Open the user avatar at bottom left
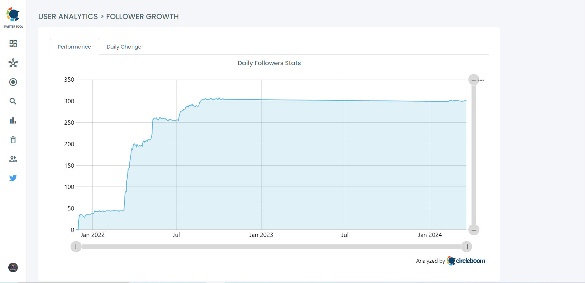 coord(12,267)
